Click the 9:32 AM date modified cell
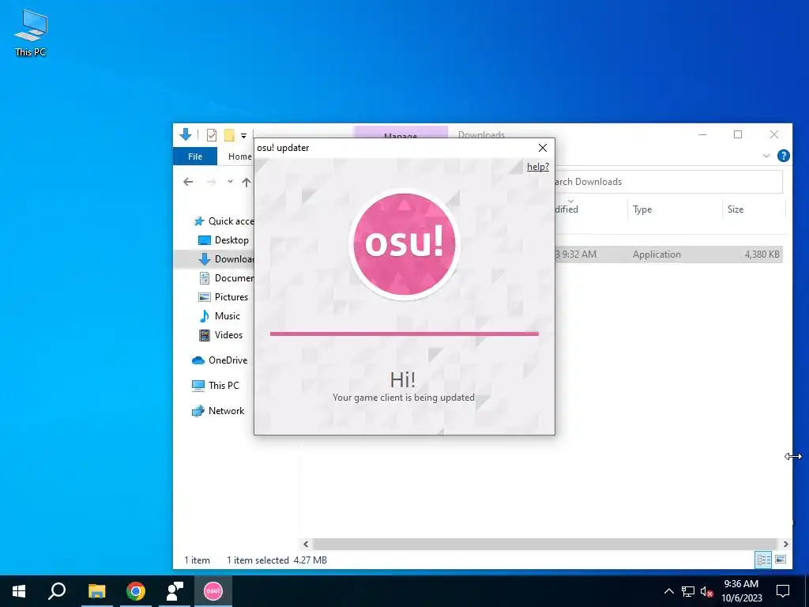Image resolution: width=809 pixels, height=607 pixels. [x=576, y=254]
